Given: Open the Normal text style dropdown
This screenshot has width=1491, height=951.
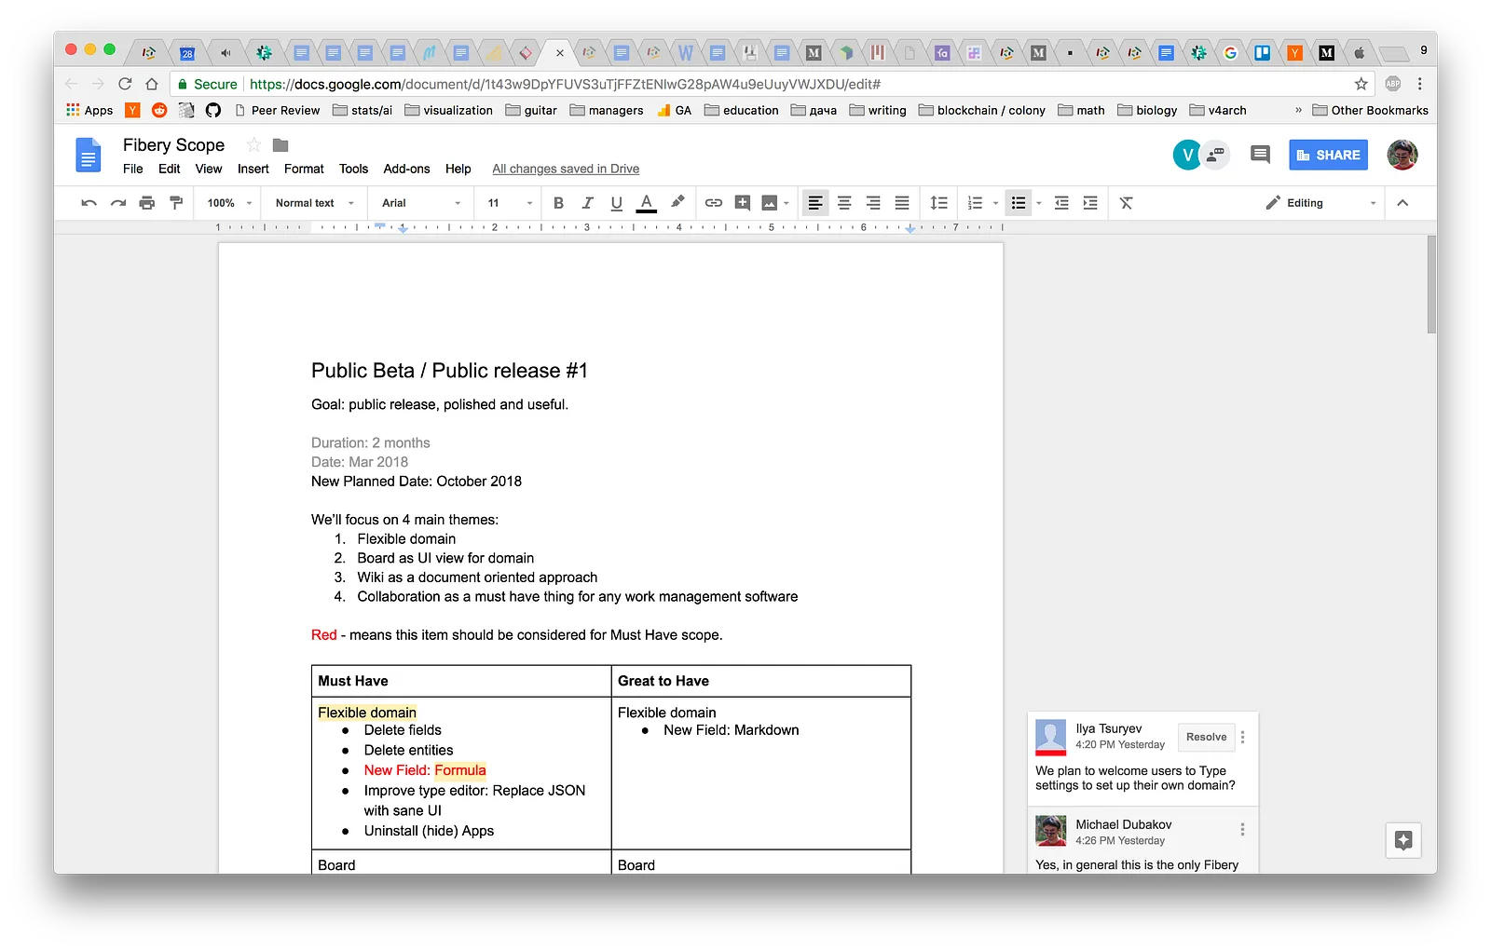Looking at the screenshot, I should 315,203.
